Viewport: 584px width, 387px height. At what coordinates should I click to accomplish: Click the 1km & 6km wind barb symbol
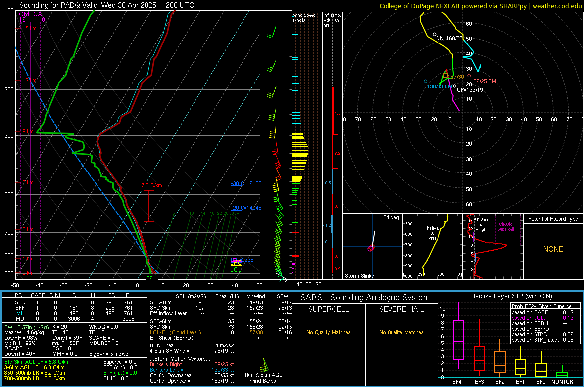265,364
